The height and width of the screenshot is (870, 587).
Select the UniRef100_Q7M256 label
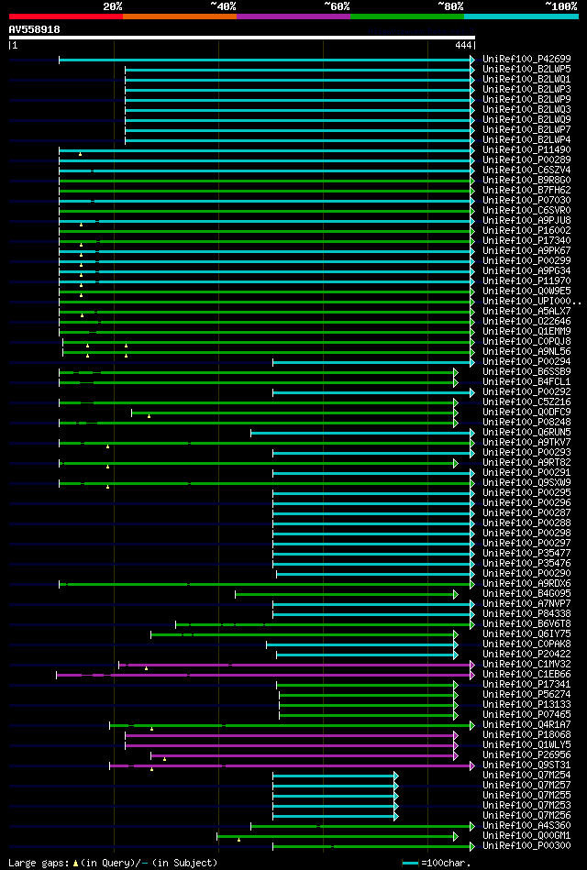(527, 815)
